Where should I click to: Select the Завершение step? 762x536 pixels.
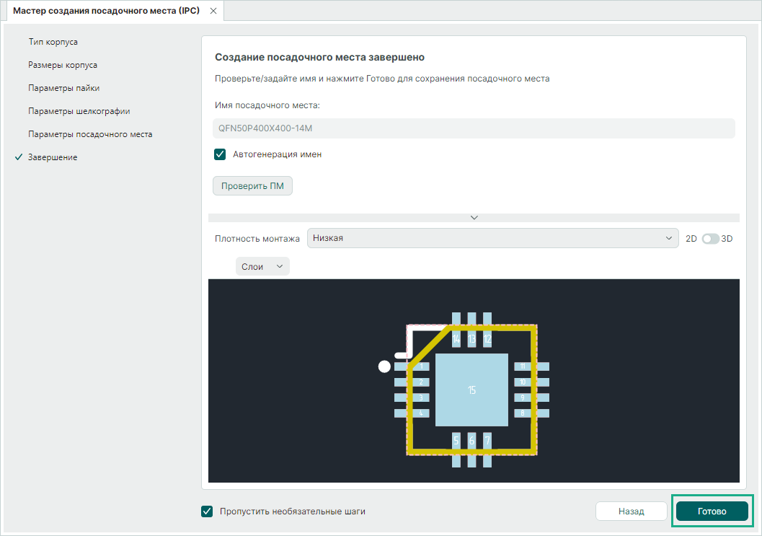tap(53, 157)
